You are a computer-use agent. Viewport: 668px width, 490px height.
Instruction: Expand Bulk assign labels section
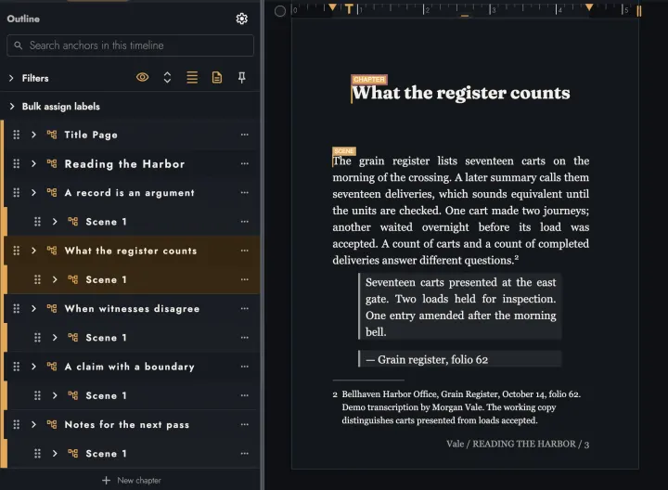click(12, 106)
